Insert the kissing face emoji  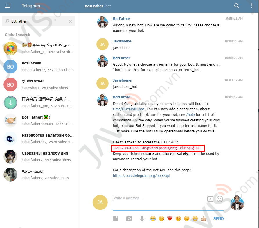tap(161, 219)
